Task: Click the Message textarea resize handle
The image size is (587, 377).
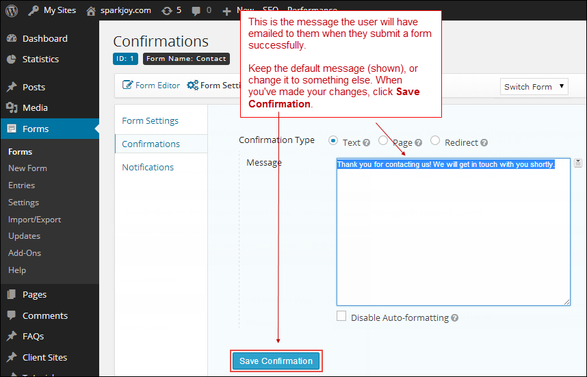Action: coord(566,302)
